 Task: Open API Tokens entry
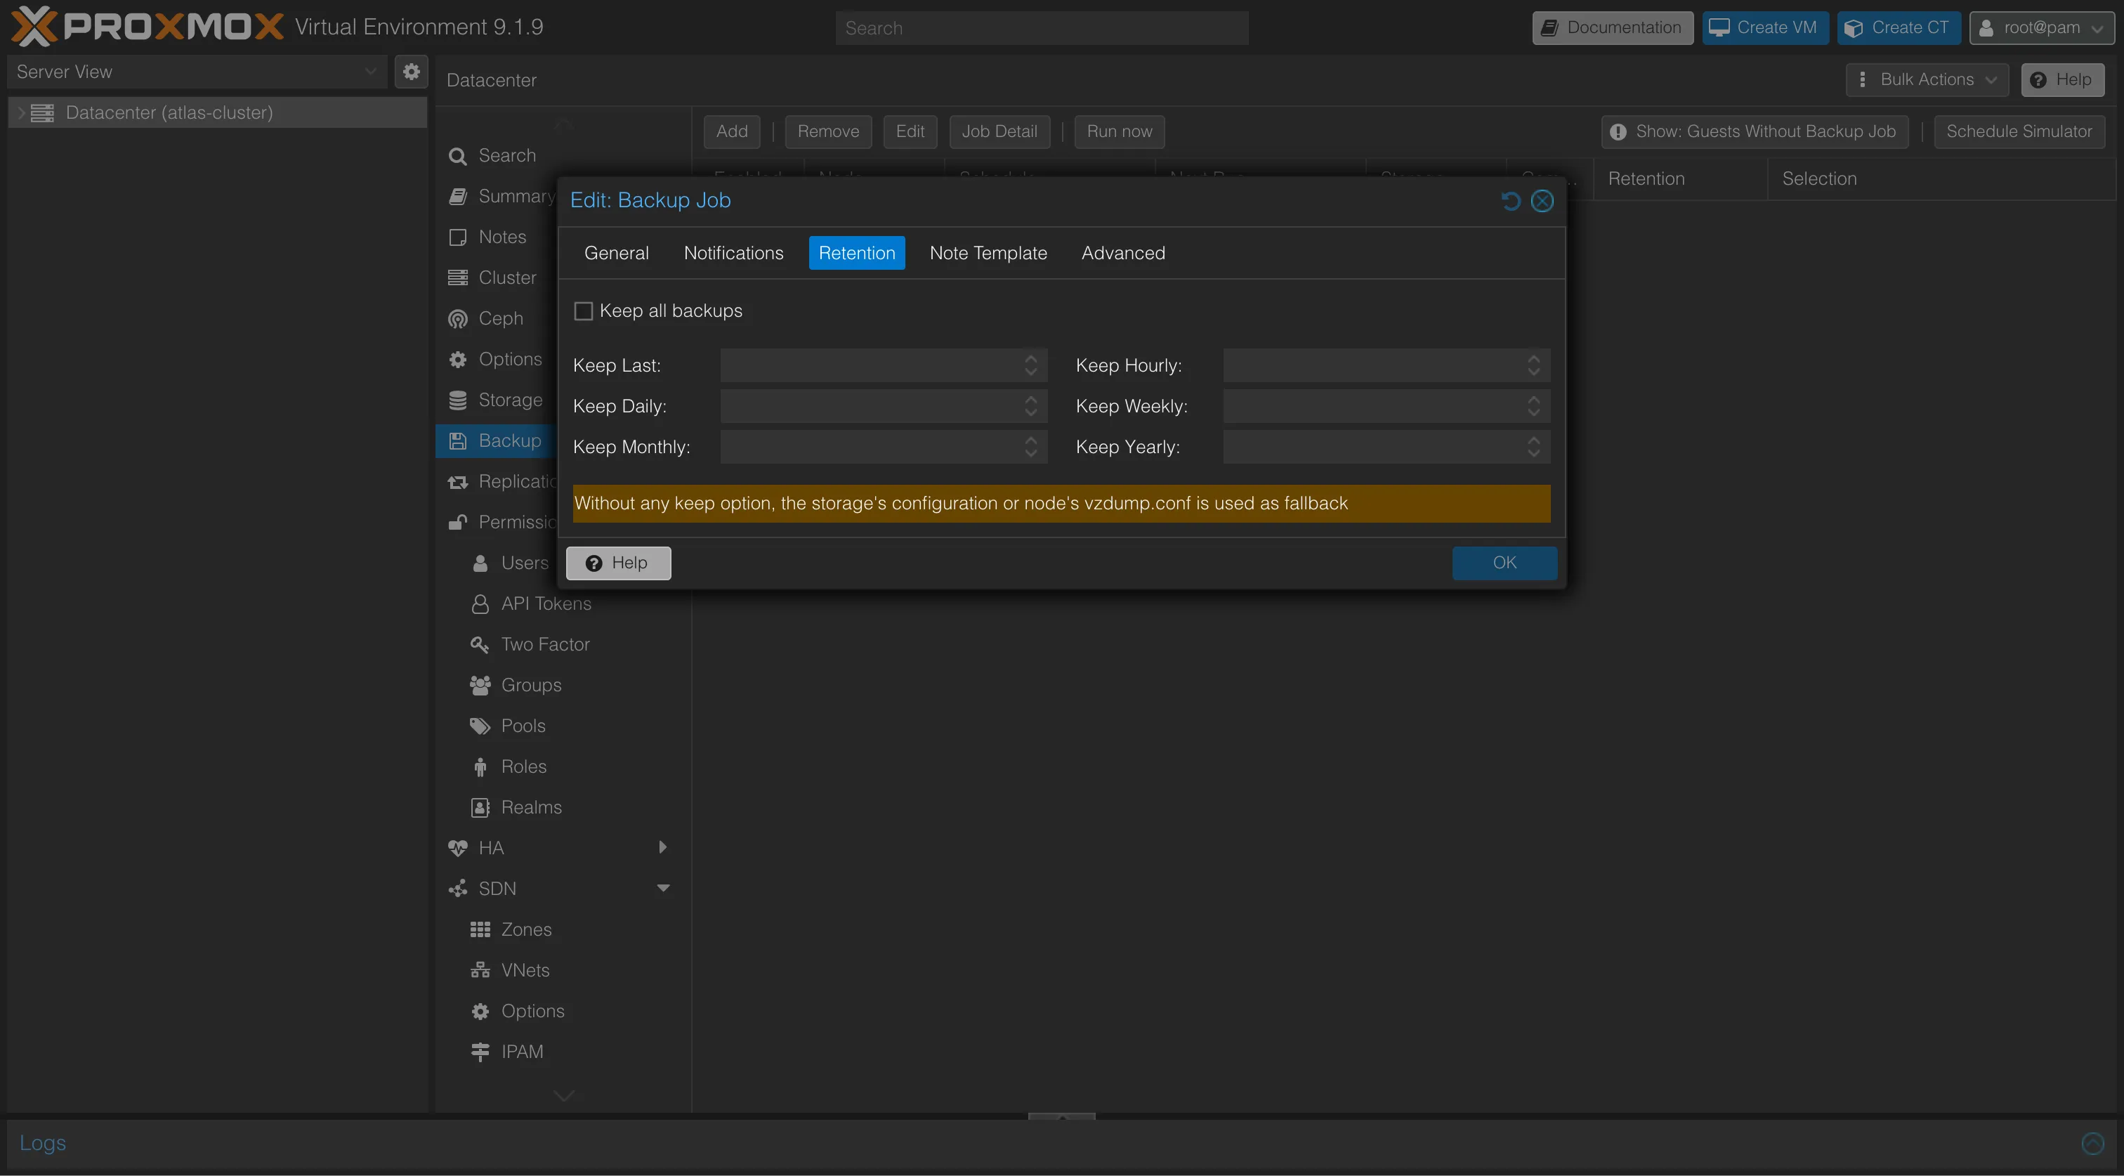click(x=545, y=603)
